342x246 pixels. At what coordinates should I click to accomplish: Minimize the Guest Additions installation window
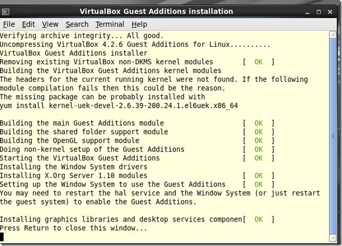point(306,11)
